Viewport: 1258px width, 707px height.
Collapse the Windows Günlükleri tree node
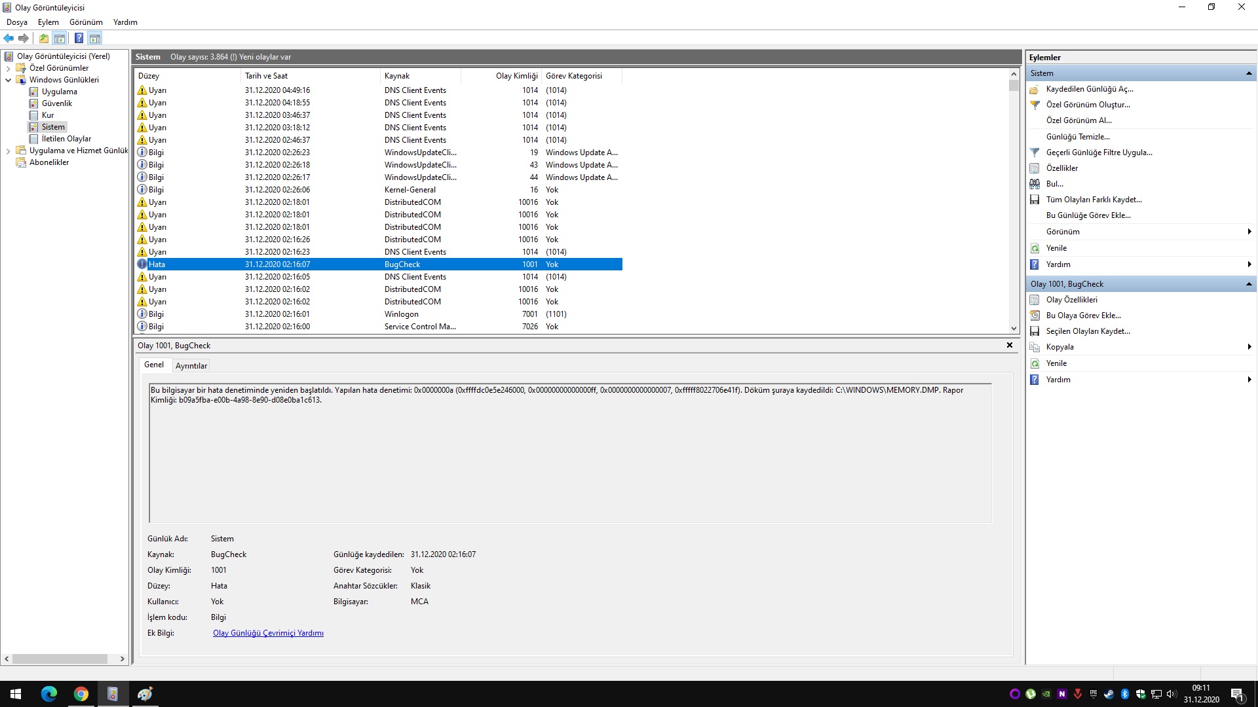tap(8, 80)
